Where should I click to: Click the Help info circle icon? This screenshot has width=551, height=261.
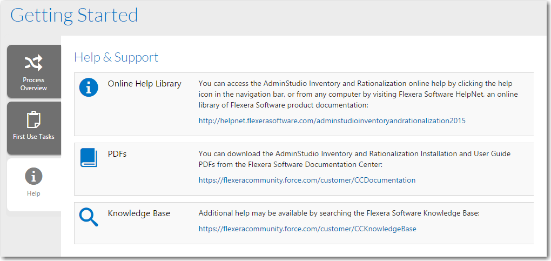coord(33,176)
